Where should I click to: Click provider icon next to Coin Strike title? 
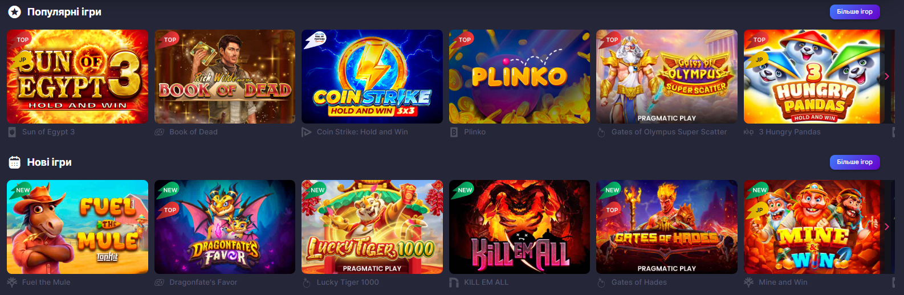pos(307,132)
